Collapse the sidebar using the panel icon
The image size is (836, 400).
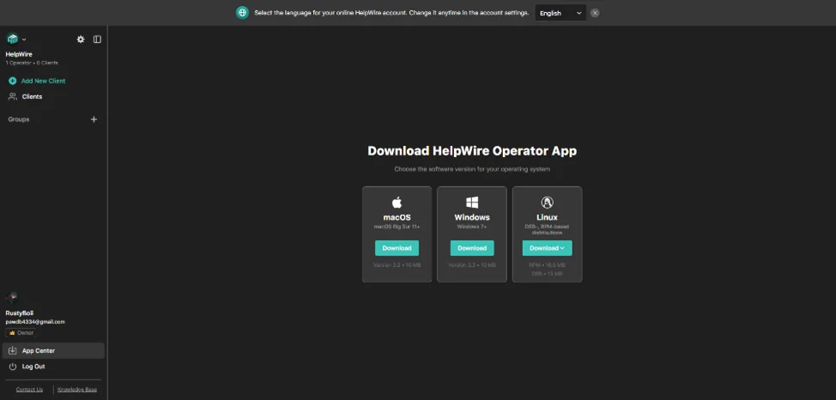click(97, 39)
